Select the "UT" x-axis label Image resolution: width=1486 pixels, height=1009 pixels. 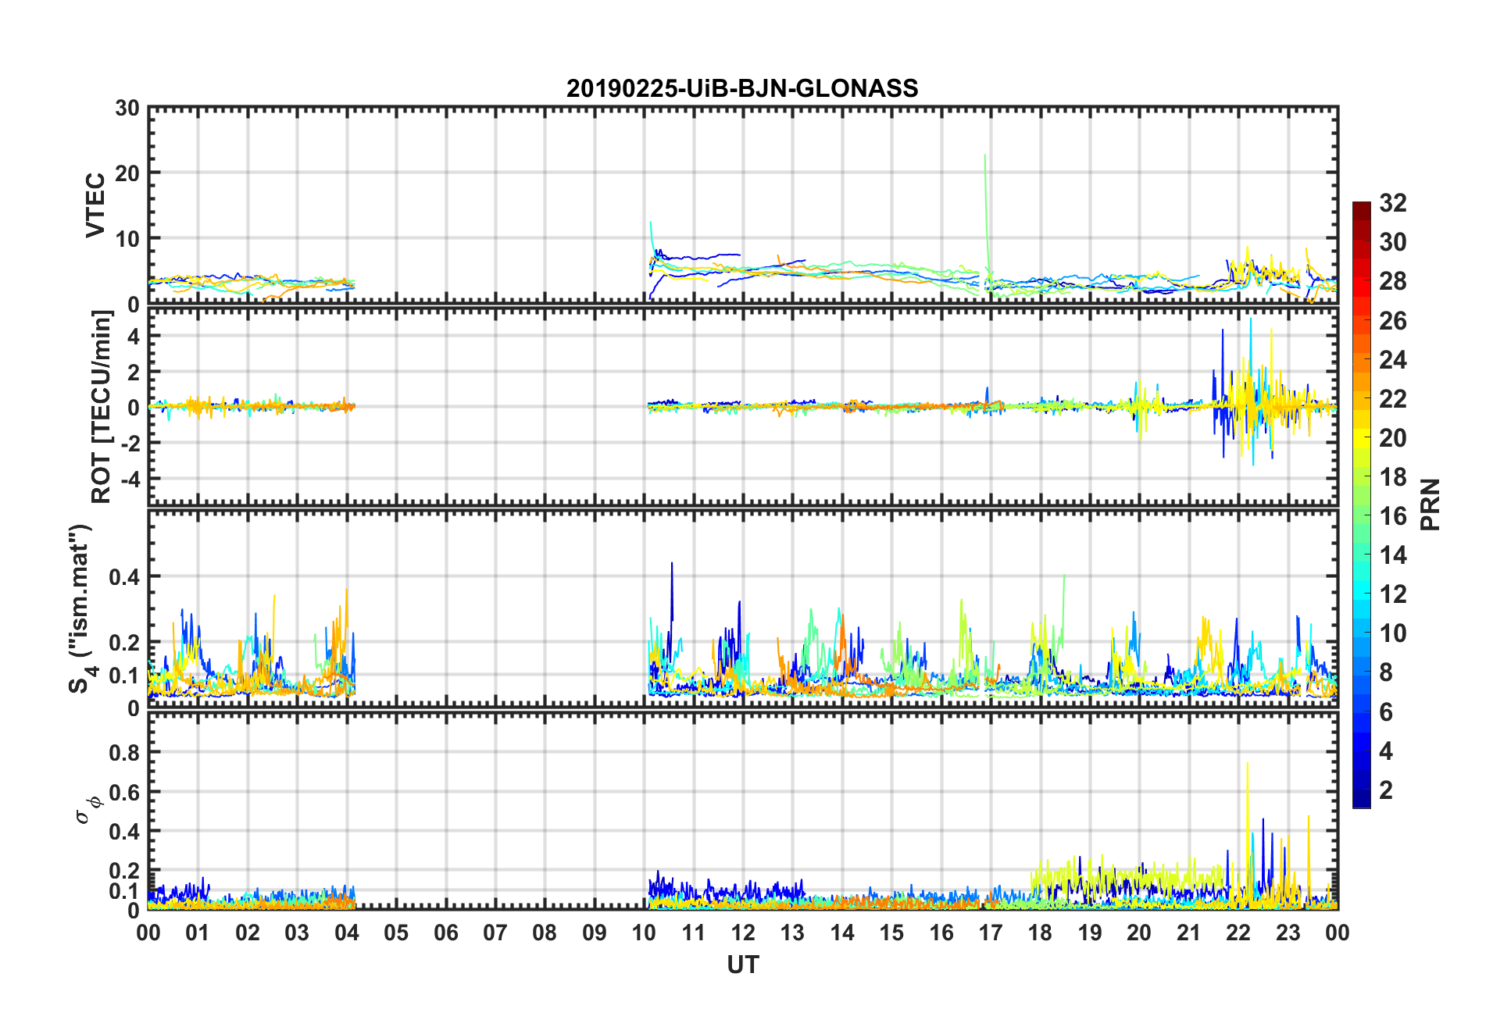[x=742, y=965]
